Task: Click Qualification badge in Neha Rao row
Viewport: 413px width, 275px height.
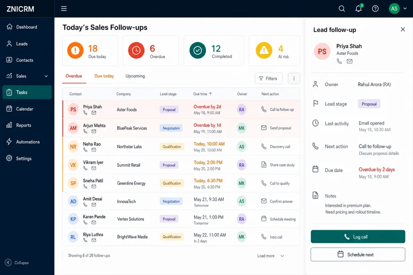Action: coord(172,146)
